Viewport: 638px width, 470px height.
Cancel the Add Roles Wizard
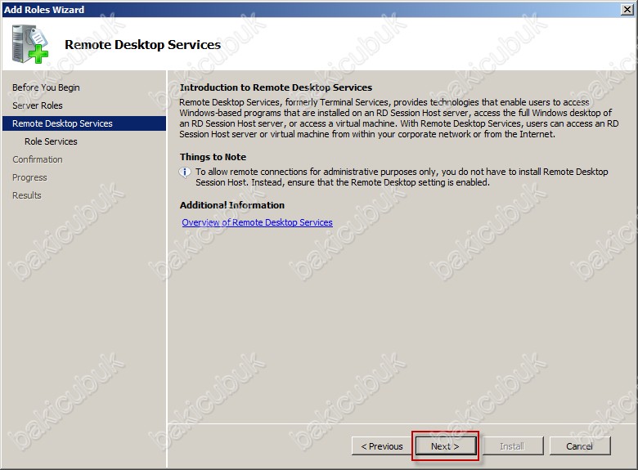coord(579,446)
